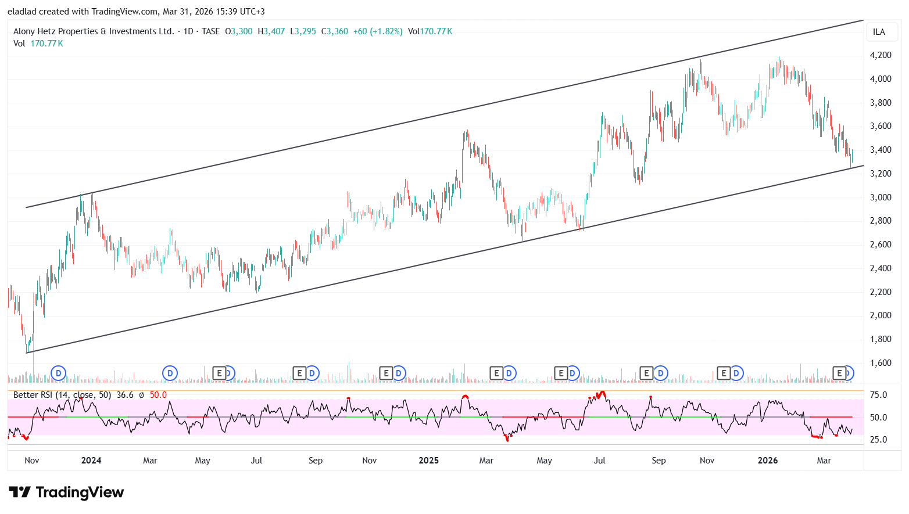Click the high value H3,407
The image size is (909, 514).
(x=271, y=31)
